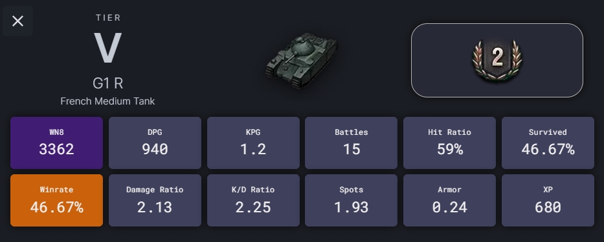The image size is (604, 242).
Task: Click the G1 R tank image
Action: [302, 60]
